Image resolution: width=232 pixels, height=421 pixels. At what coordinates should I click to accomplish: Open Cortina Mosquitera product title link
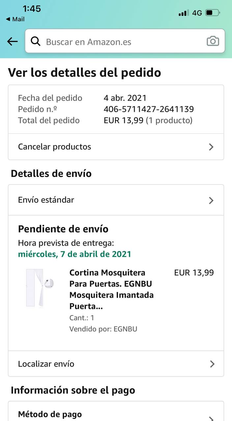[x=111, y=289]
